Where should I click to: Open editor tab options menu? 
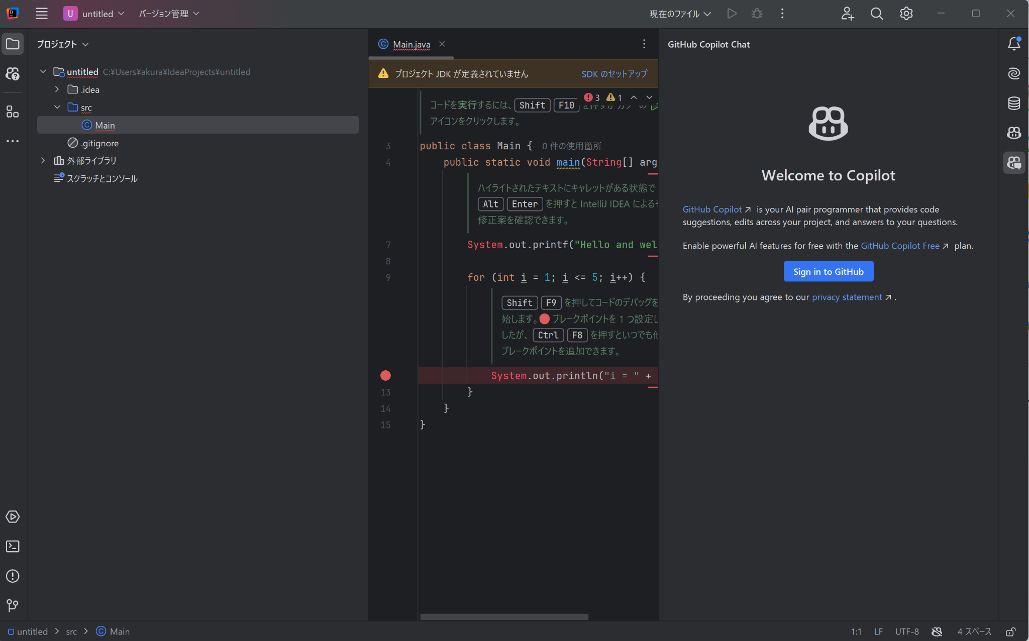[x=644, y=44]
